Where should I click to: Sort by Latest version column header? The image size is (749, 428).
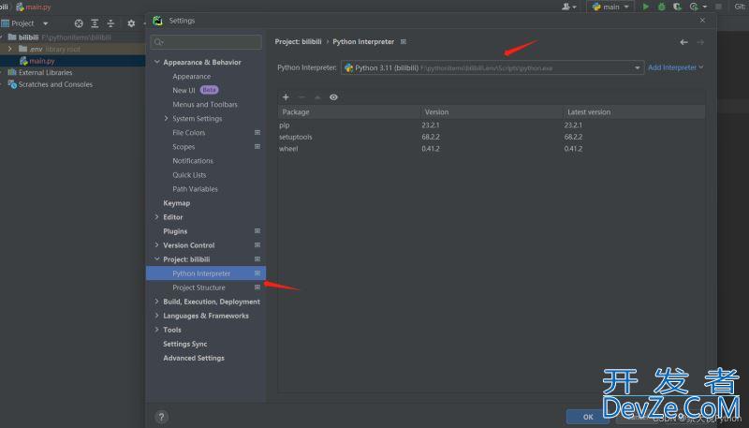[634, 111]
